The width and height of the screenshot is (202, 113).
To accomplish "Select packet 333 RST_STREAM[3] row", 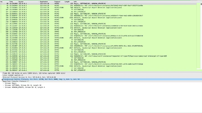I will point(98,42).
